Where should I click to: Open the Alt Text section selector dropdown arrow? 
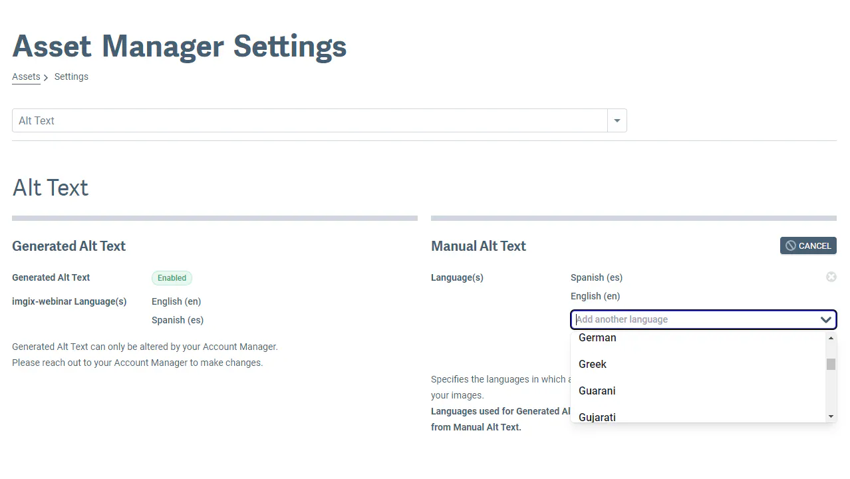617,120
